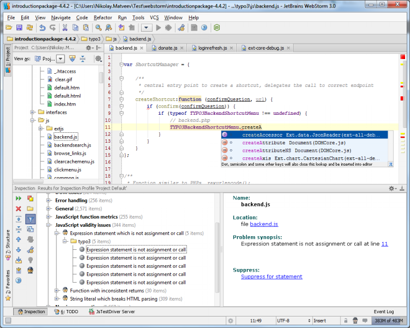Follow the backend.js file location link
This screenshot has width=410, height=328.
point(264,224)
